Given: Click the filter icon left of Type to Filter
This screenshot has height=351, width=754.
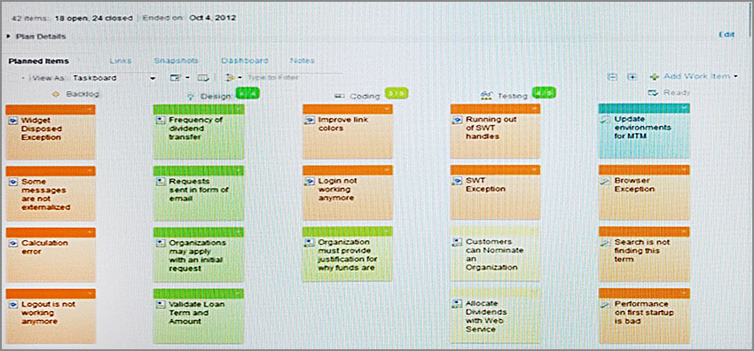Looking at the screenshot, I should (231, 77).
